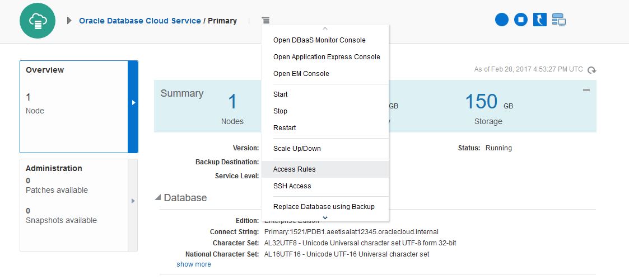Viewport: 629px width, 280px height.
Task: Click the AL16UTF16 National Character Set value
Action: point(347,254)
